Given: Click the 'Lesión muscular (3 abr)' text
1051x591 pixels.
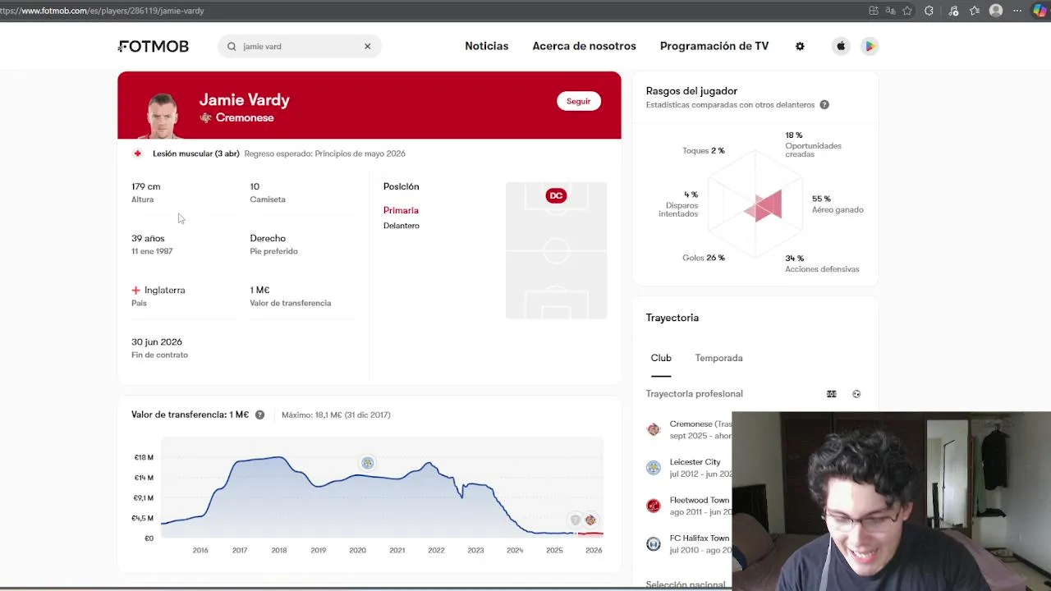Looking at the screenshot, I should tap(195, 153).
